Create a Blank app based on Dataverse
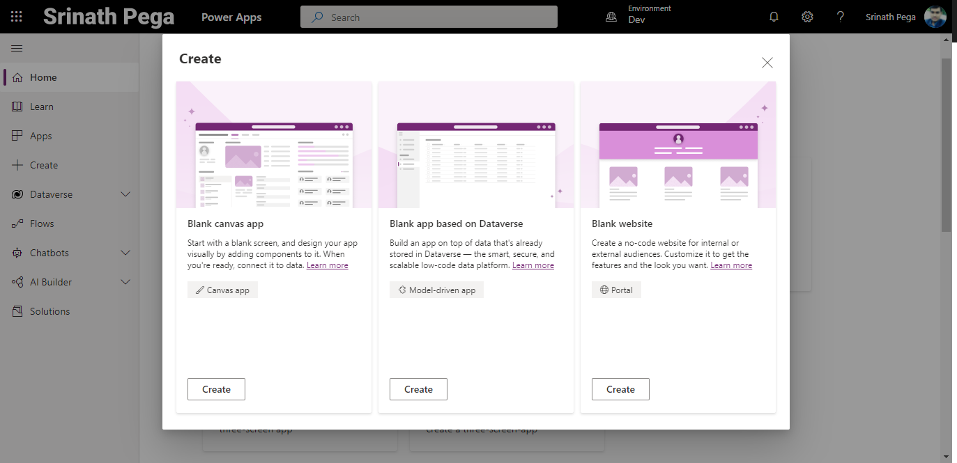This screenshot has width=957, height=463. pyautogui.click(x=418, y=389)
